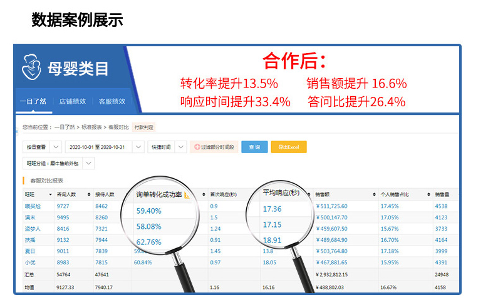Open agent 满末 in the table
Screen dimensions: 498x300
30,217
